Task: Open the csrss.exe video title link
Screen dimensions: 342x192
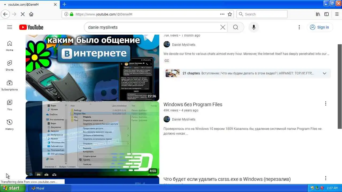Action: pyautogui.click(x=227, y=179)
